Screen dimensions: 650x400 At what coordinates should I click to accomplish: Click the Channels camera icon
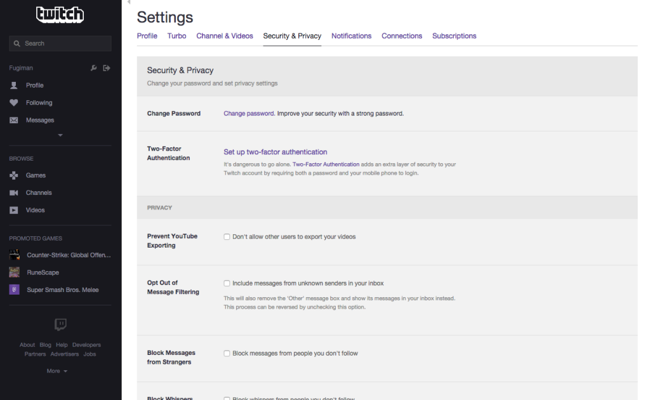tap(14, 192)
